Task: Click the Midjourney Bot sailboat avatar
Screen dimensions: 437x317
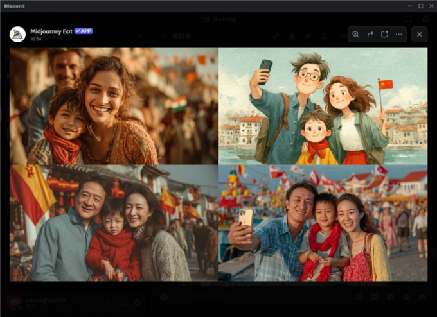Action: (17, 35)
